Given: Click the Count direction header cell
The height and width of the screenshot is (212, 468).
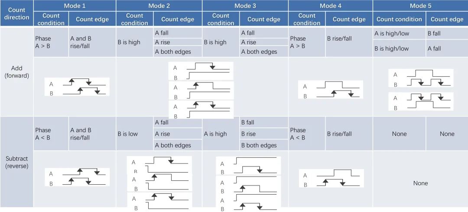Looking at the screenshot, I should (17, 13).
